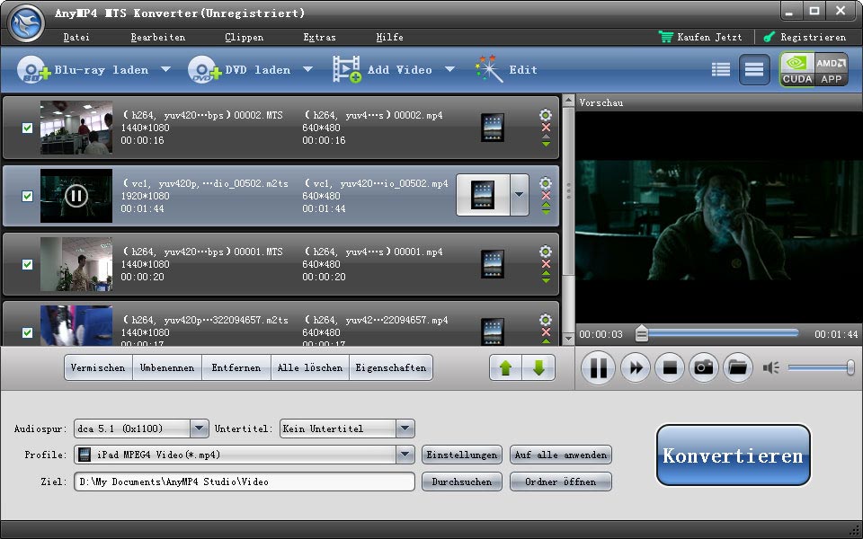Screen dimensions: 863x539
Task: Expand the Blu-ray laden dropdown arrow
Action: tap(165, 70)
